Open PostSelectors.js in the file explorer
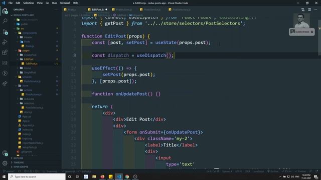This screenshot has width=321, height=180. click(34, 107)
